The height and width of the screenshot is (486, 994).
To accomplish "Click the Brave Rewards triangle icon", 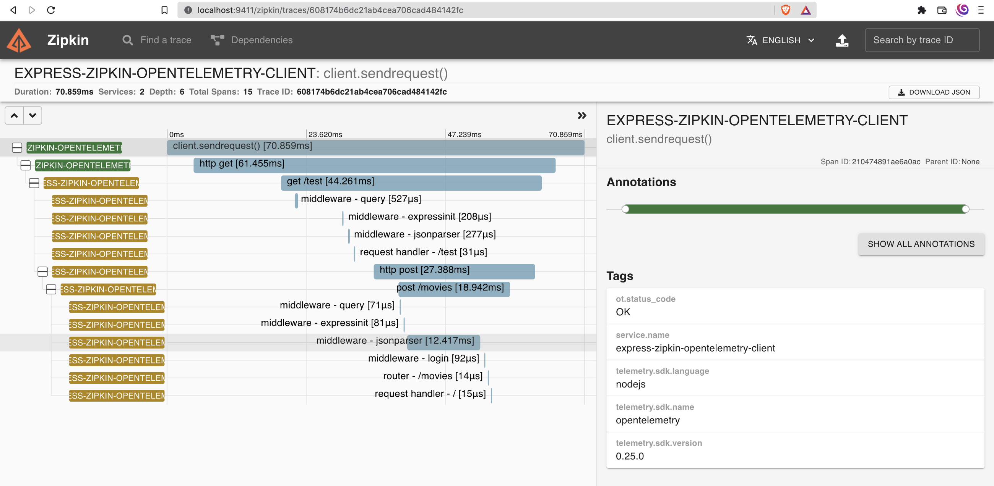I will [806, 10].
